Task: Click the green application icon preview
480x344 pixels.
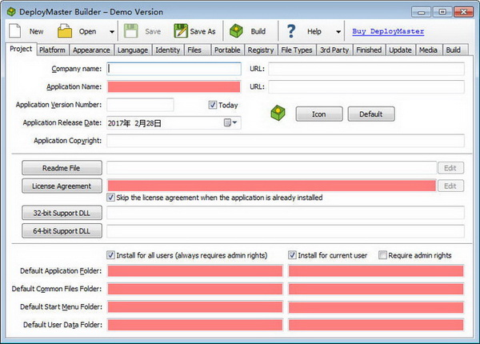Action: click(x=278, y=113)
